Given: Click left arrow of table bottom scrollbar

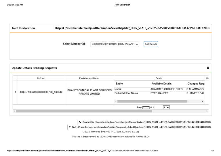Looking at the screenshot, I should [x=14, y=111].
